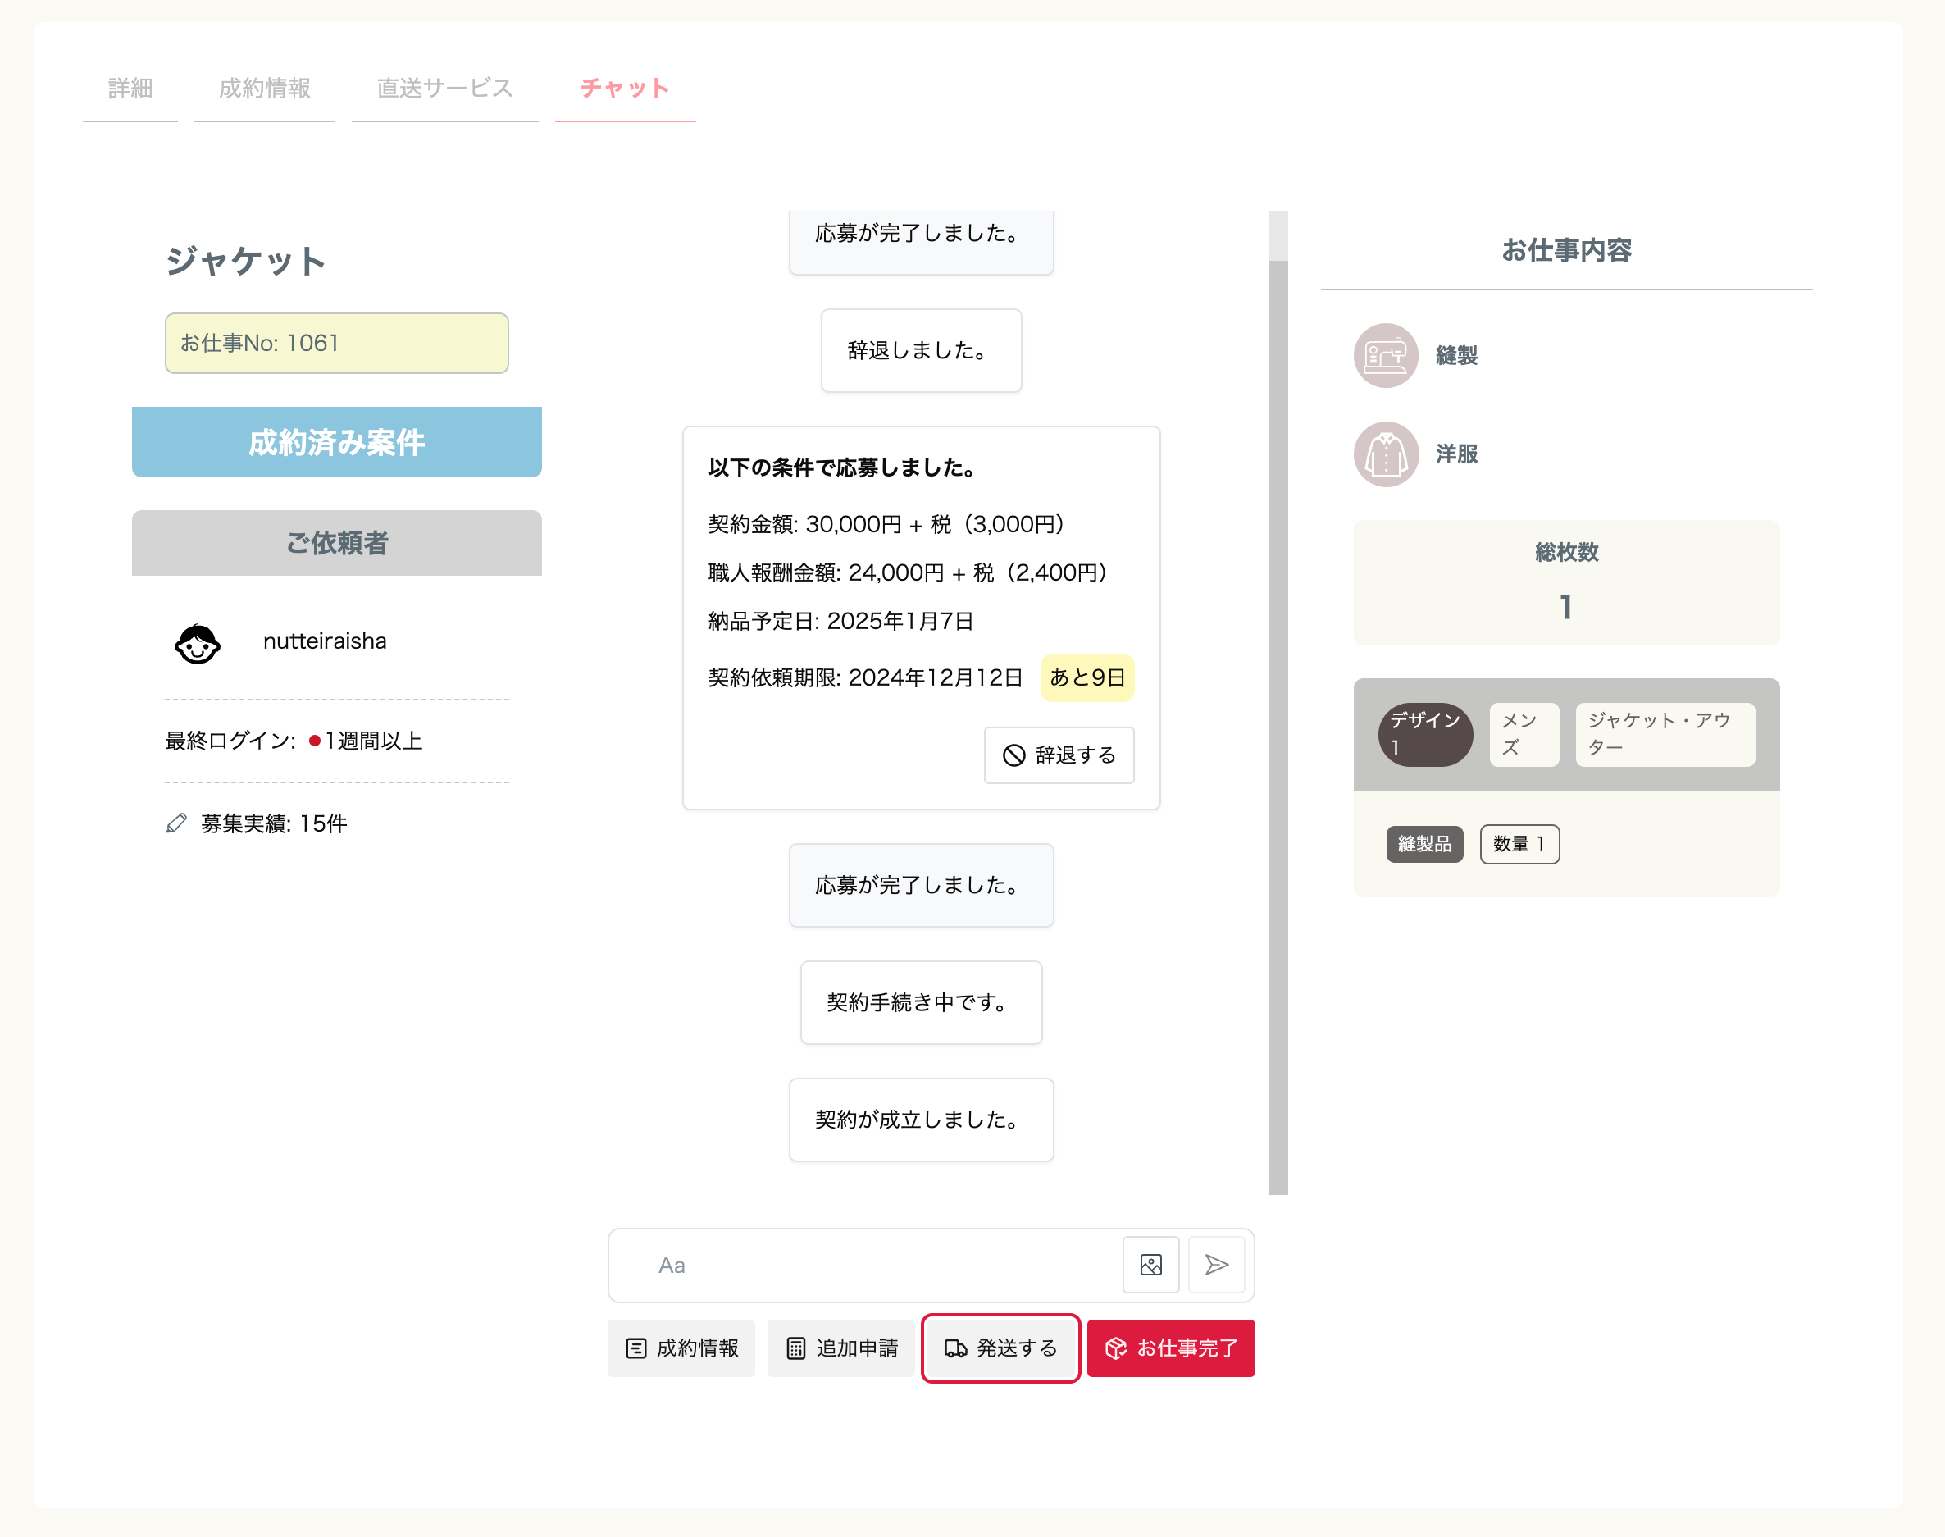The height and width of the screenshot is (1537, 1945).
Task: Select the 直送サービス tab
Action: (x=444, y=89)
